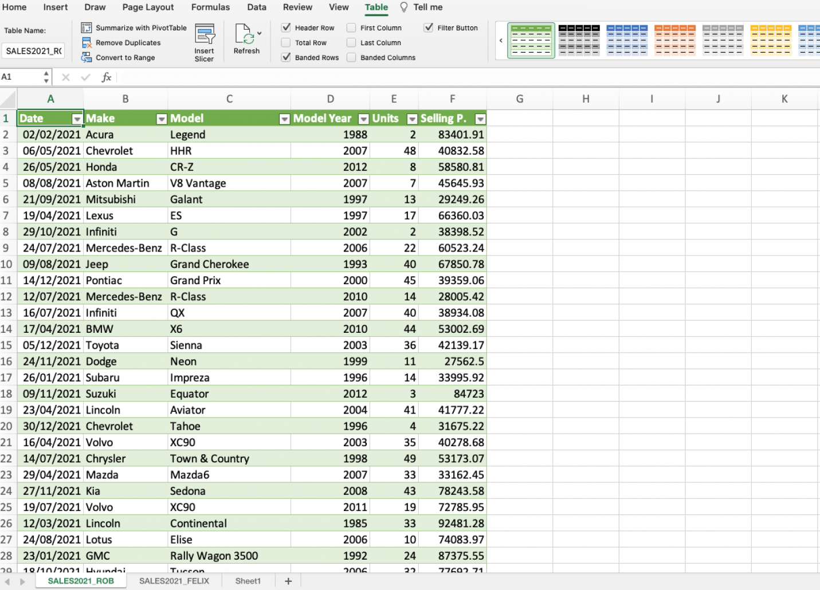Click the Name Box stepper arrows
The height and width of the screenshot is (590, 820).
pyautogui.click(x=46, y=76)
